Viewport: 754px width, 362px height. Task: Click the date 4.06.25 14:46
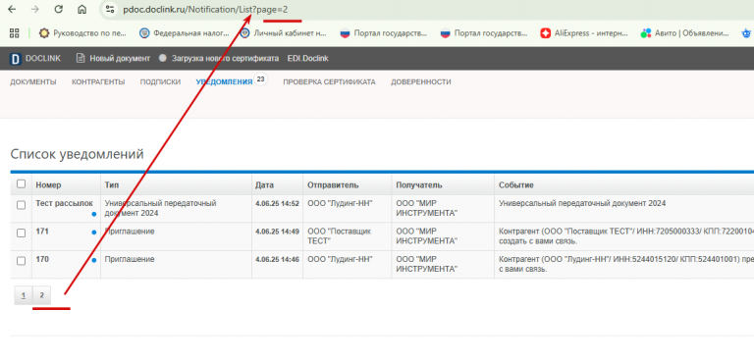click(x=277, y=260)
